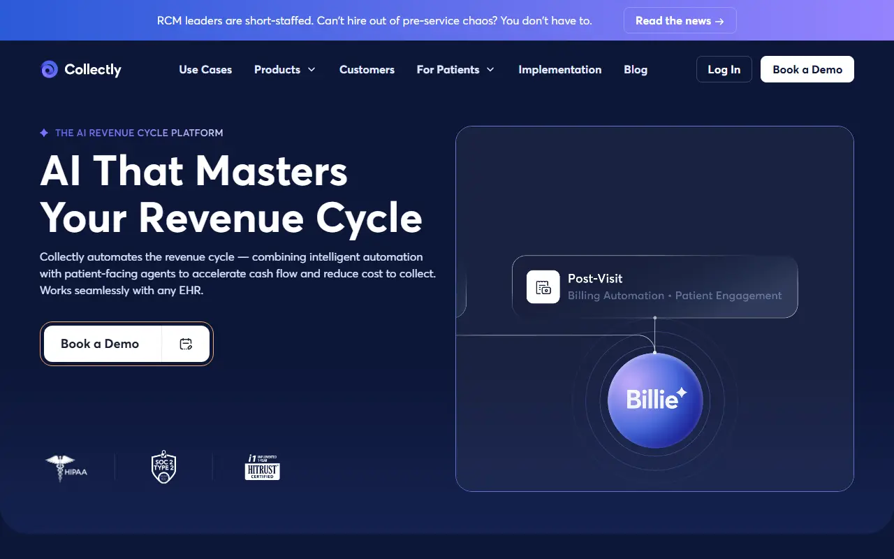
Task: Go to the Customers page
Action: pyautogui.click(x=367, y=70)
